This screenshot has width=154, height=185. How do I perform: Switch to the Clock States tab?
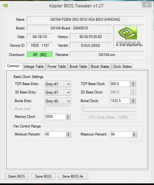pyautogui.click(x=122, y=67)
